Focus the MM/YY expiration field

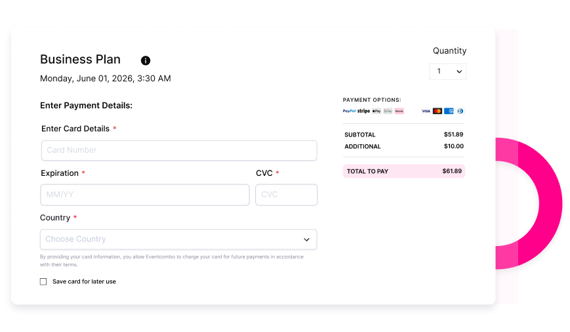[x=145, y=195]
